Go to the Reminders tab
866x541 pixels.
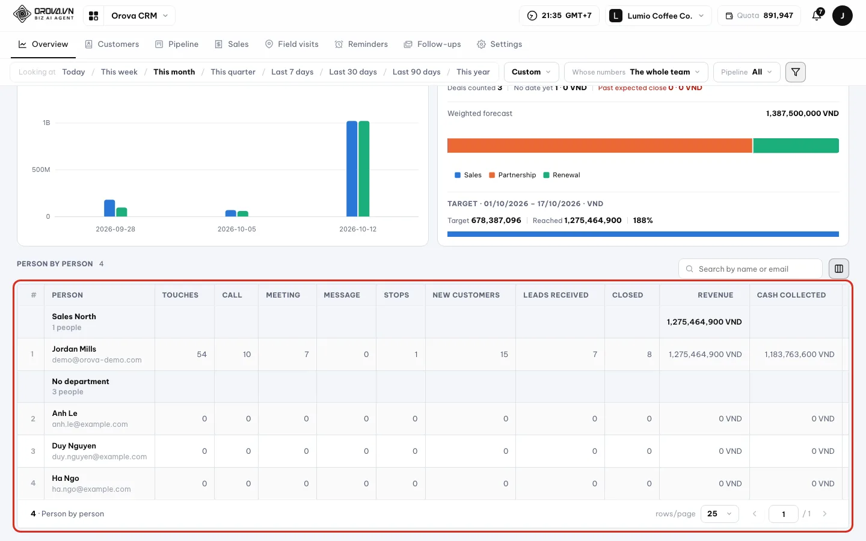[361, 44]
